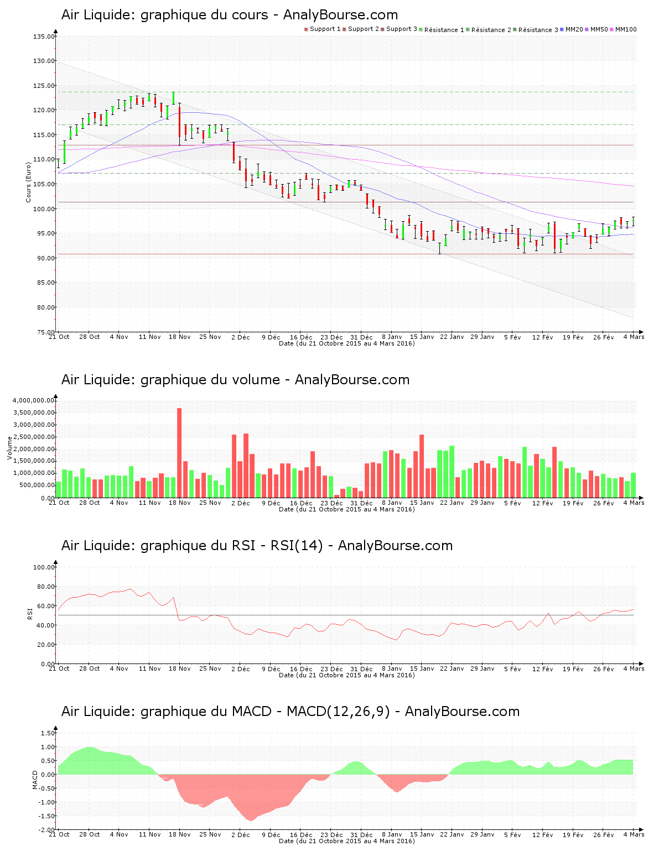Image resolution: width=664 pixels, height=857 pixels.
Task: Click the 'Cours (Euro)' axis label
Action: (28, 182)
